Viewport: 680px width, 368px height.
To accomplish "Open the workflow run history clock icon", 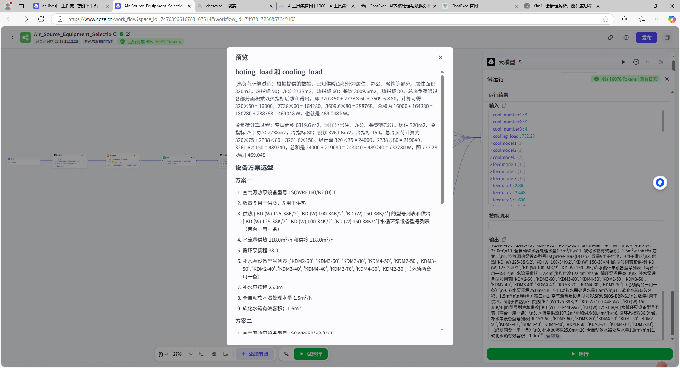I will [626, 38].
